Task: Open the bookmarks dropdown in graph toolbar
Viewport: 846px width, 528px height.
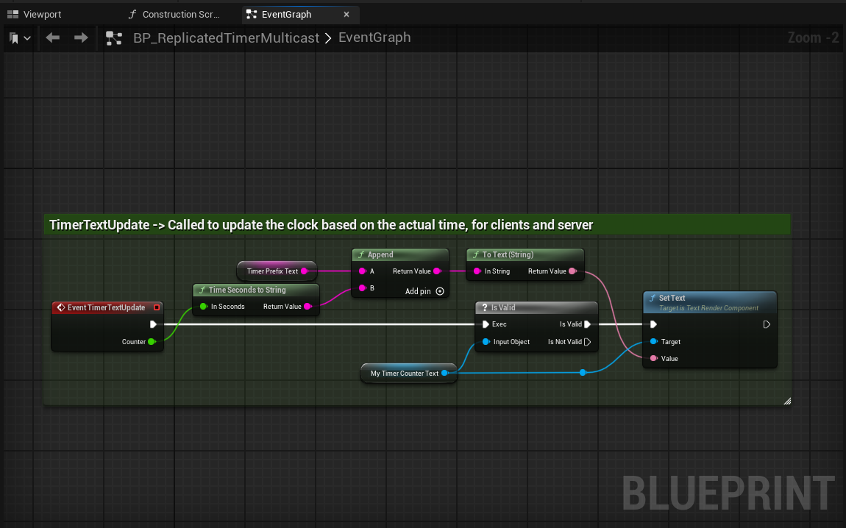Action: (20, 38)
